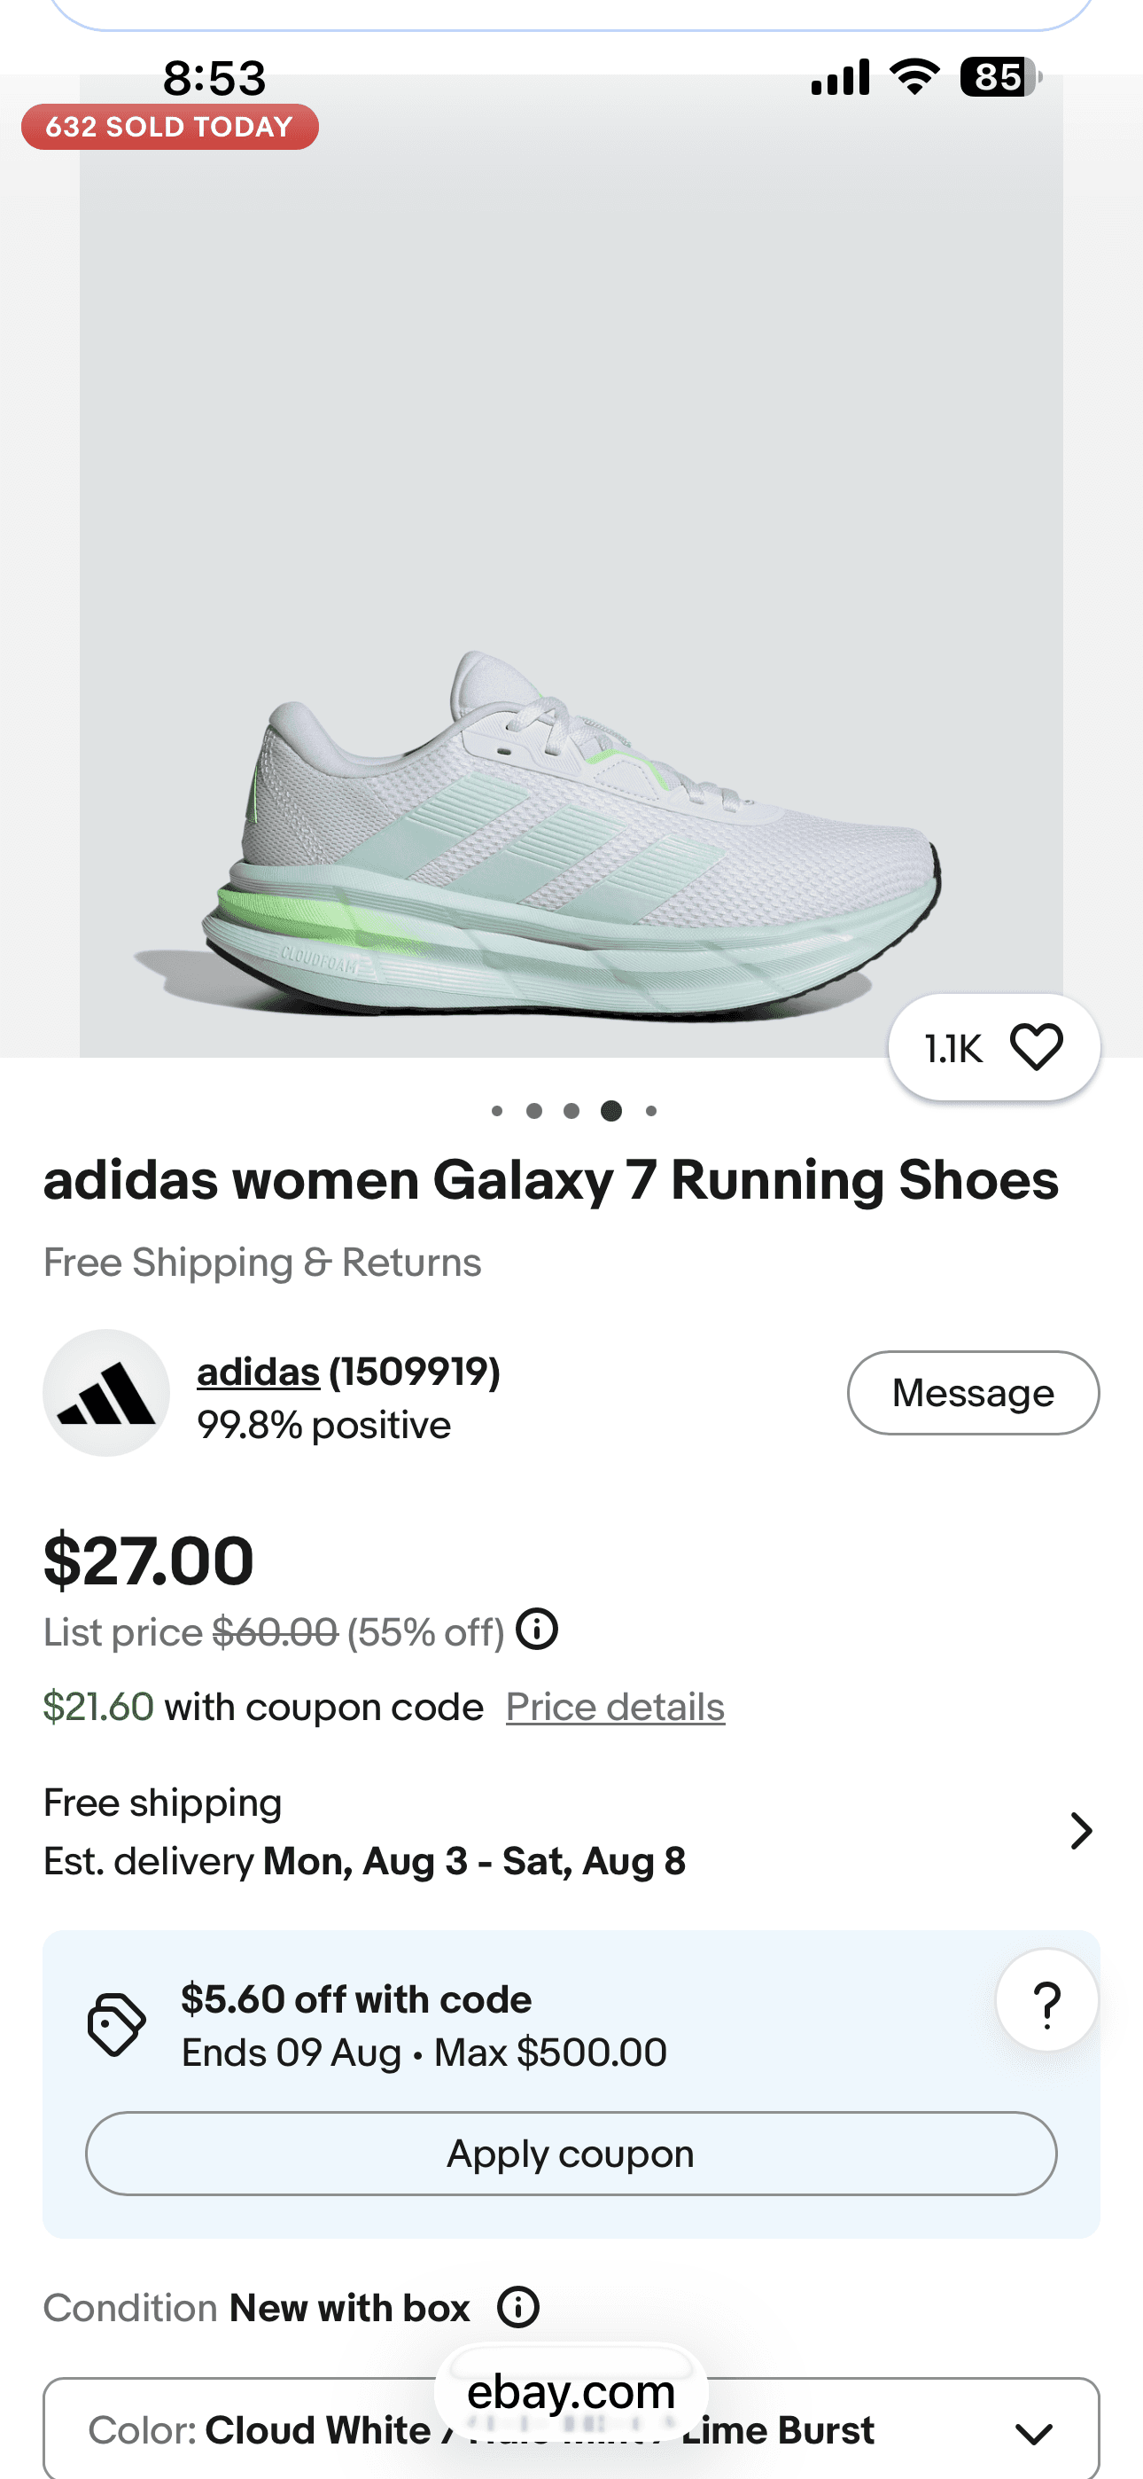Tap the coupon tag icon
Screen dimensions: 1143x2479
[116, 2025]
